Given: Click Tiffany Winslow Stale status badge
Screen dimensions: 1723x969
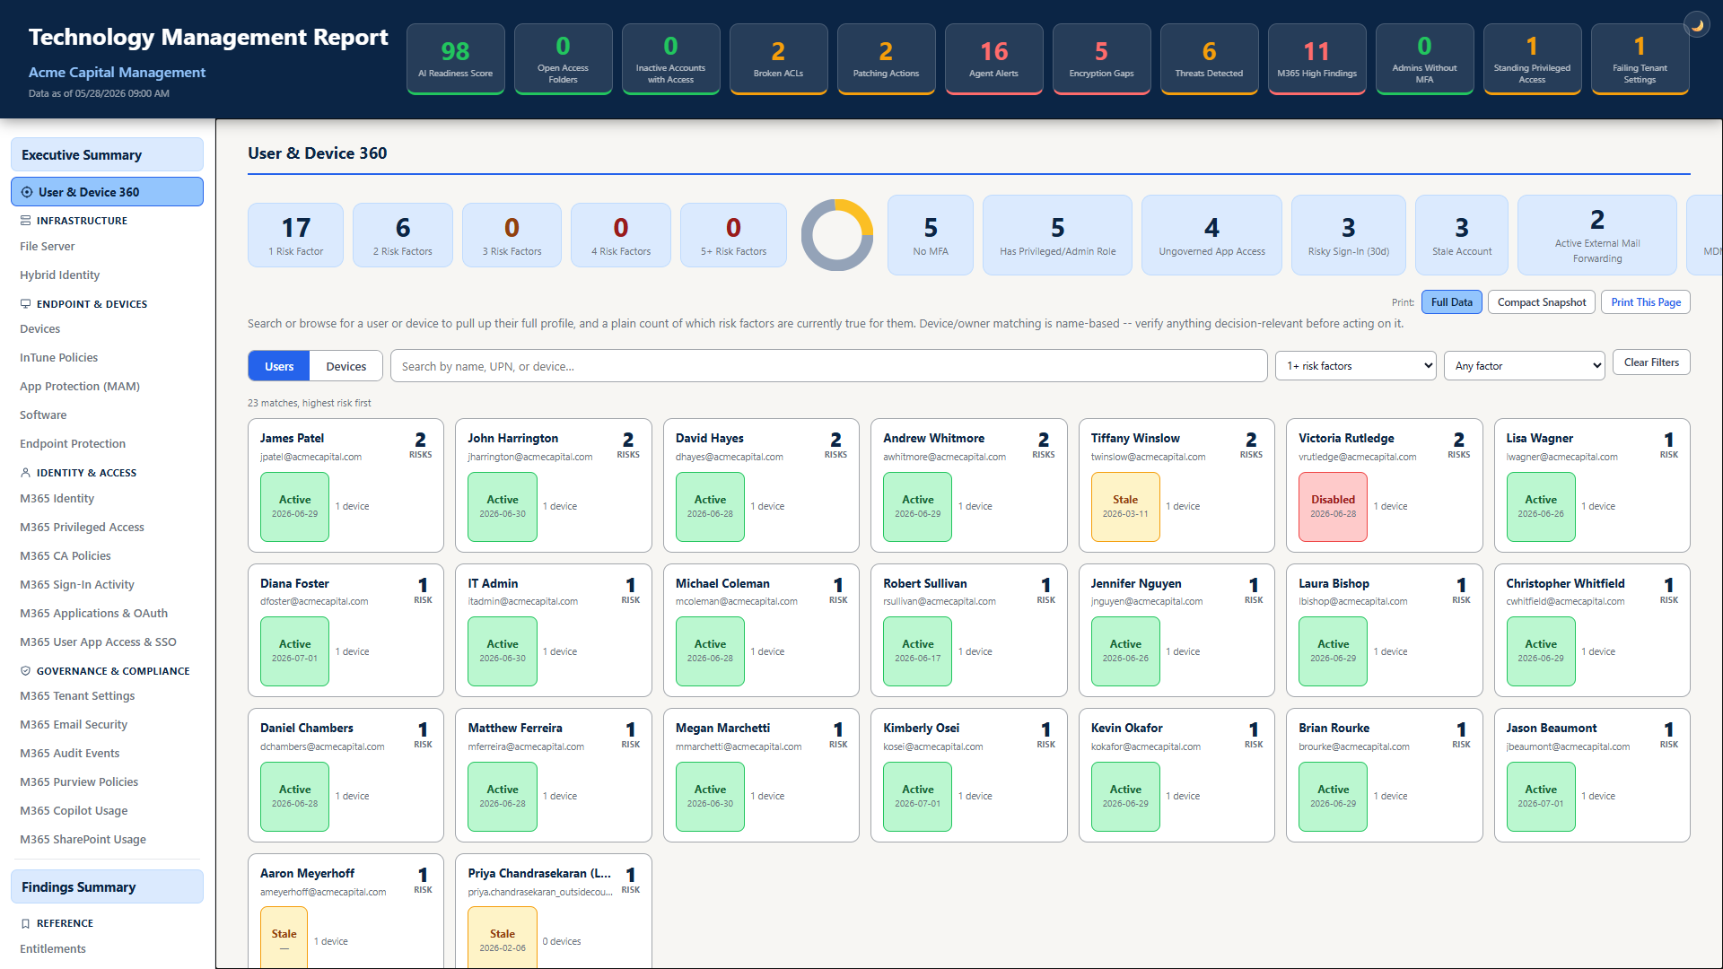Looking at the screenshot, I should point(1125,507).
